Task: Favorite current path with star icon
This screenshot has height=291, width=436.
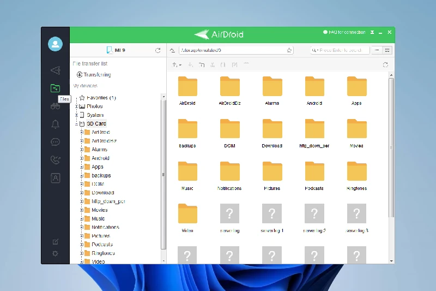Action: (289, 50)
